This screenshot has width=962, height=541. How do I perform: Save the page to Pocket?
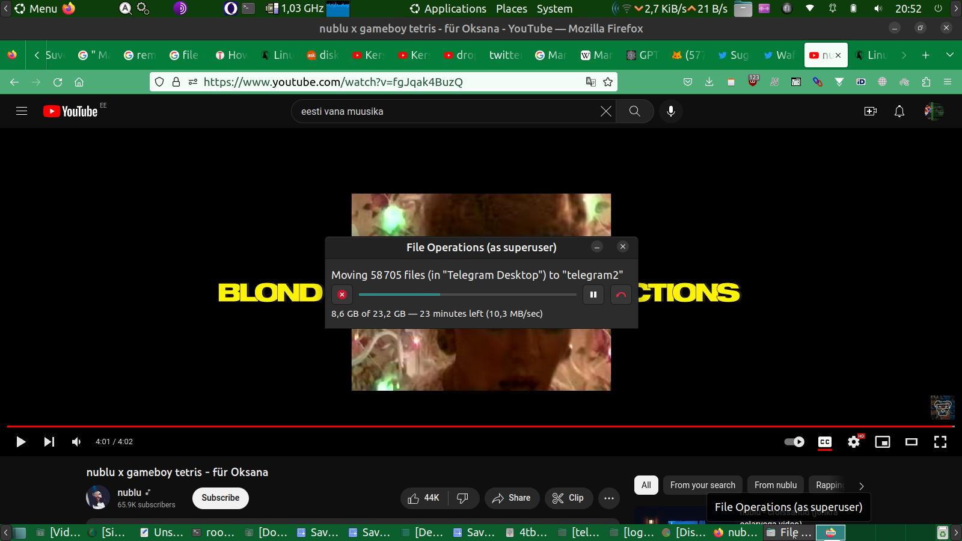pyautogui.click(x=688, y=82)
